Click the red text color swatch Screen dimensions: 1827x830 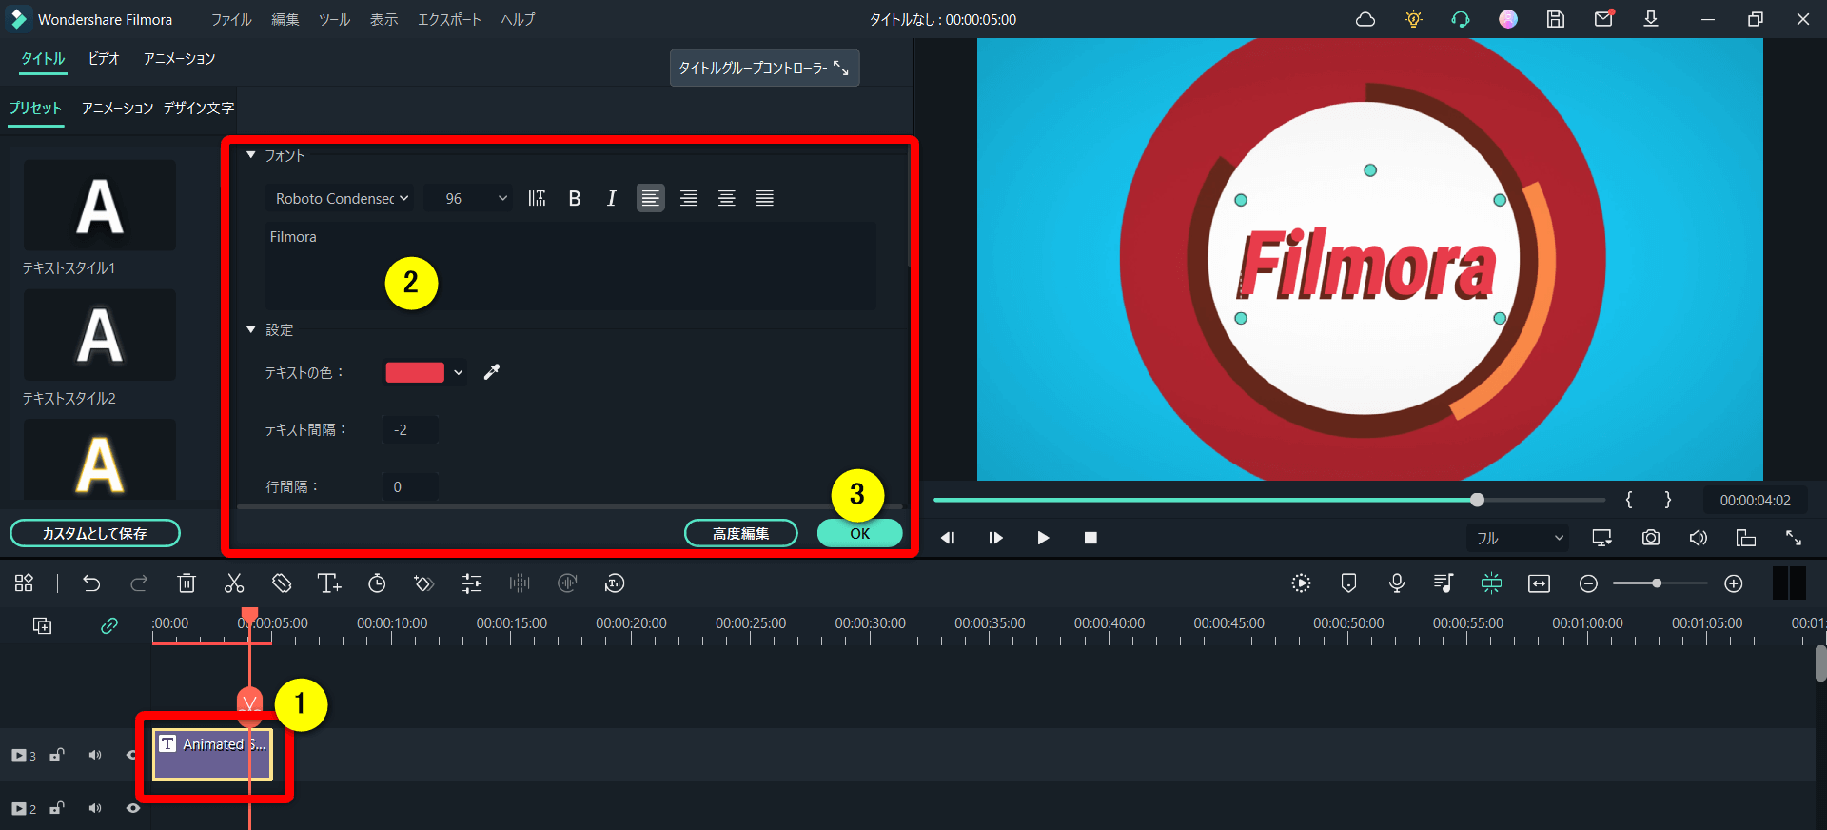415,372
